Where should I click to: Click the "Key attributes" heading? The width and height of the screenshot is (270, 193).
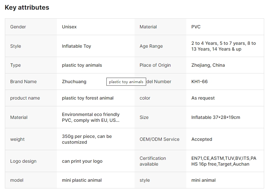pyautogui.click(x=27, y=7)
